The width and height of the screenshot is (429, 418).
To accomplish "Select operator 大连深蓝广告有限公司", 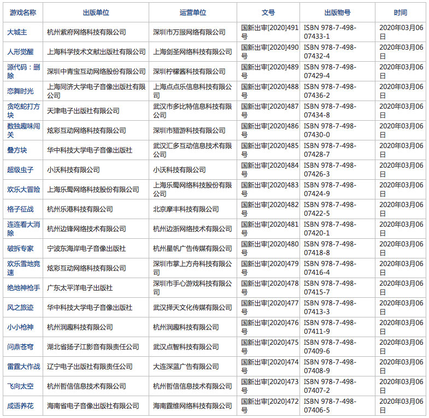I will point(186,367).
